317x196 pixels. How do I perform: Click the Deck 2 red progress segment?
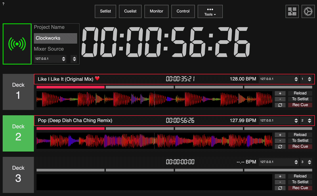tap(71, 129)
